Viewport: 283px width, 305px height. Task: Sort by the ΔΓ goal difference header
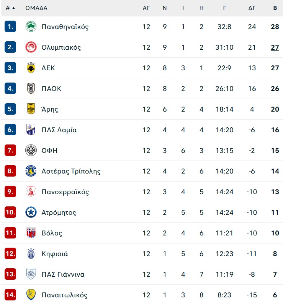point(252,8)
